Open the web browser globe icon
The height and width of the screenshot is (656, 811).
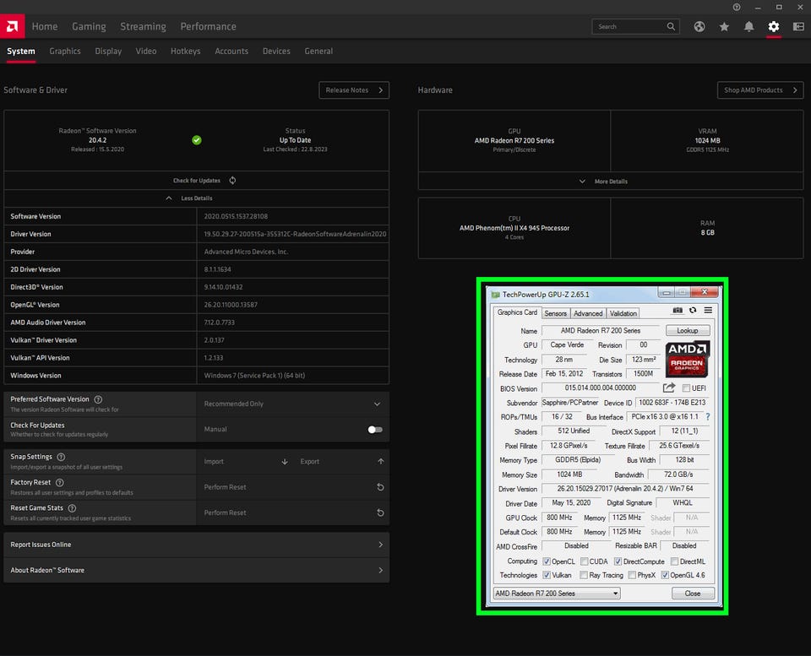pyautogui.click(x=699, y=26)
